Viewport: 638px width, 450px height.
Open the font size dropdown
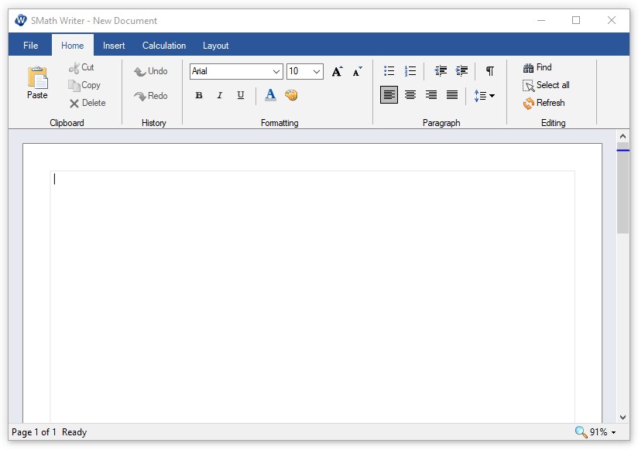[317, 72]
